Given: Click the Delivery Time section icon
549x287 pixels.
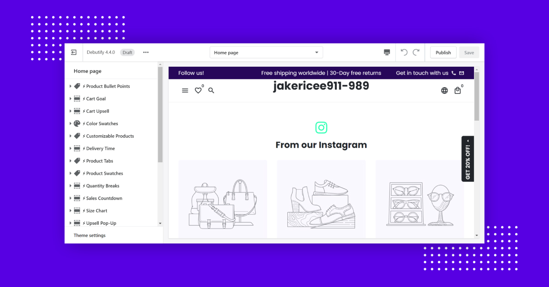Looking at the screenshot, I should [x=77, y=149].
